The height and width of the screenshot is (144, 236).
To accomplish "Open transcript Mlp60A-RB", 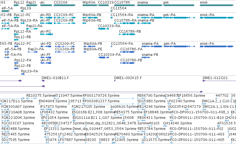I will 90,18.
